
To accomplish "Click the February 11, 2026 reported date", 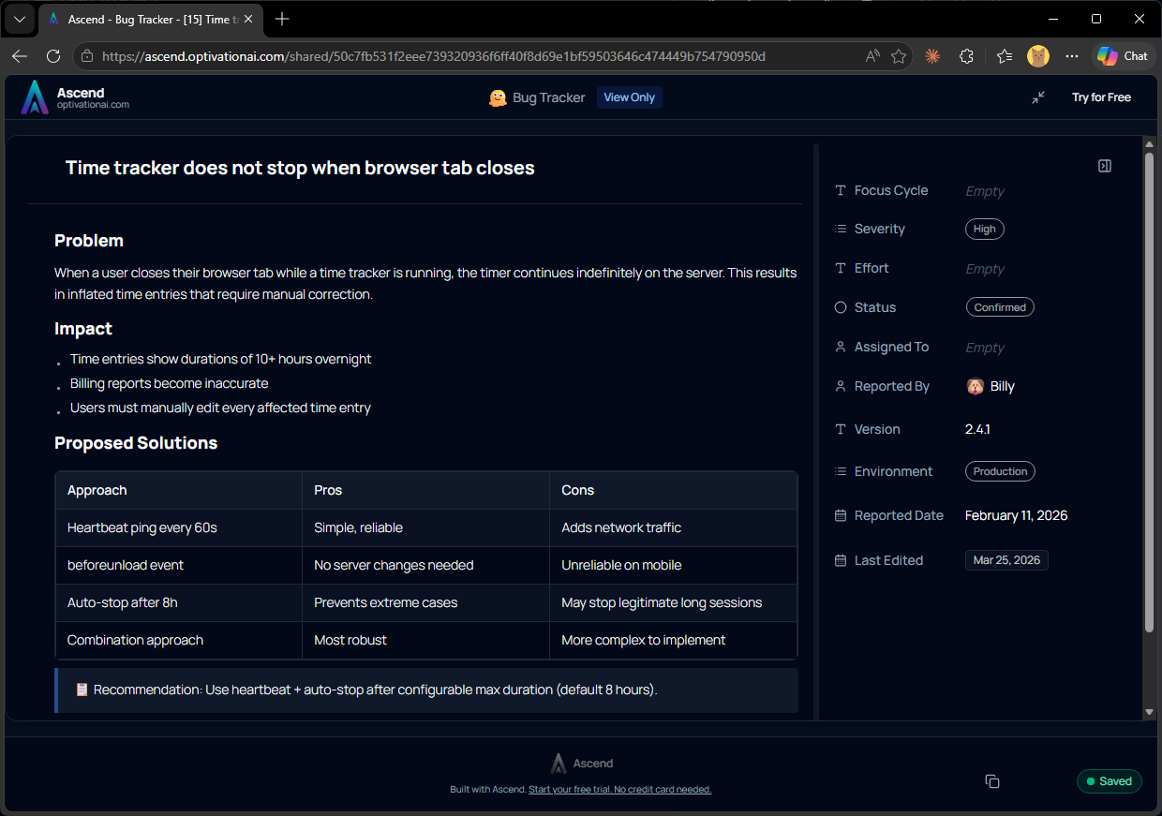I will pyautogui.click(x=1016, y=515).
